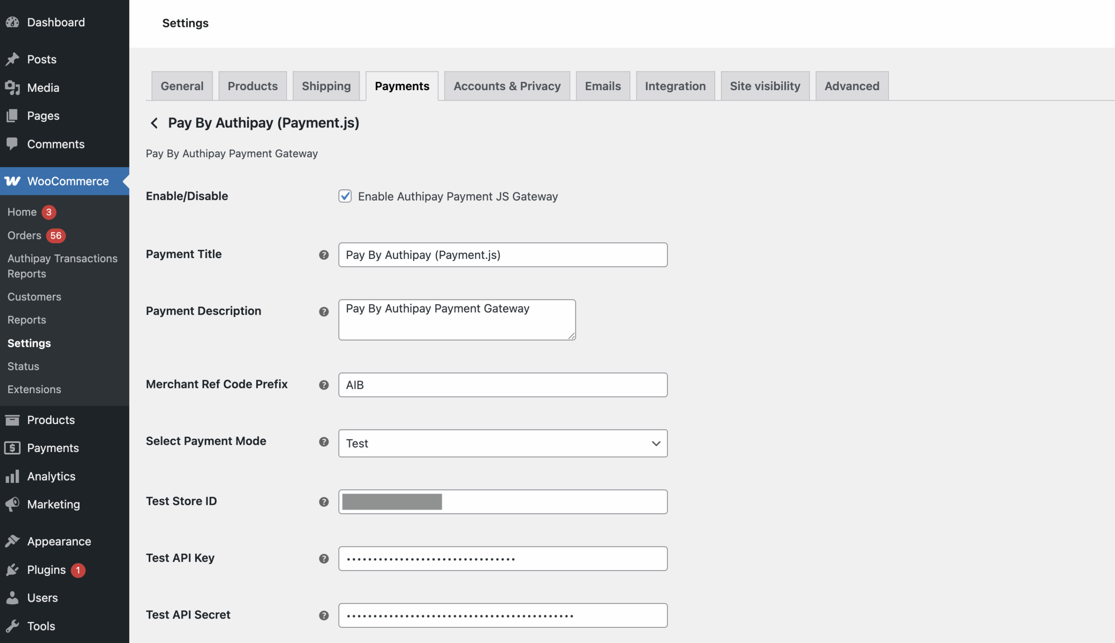Click the Test API Key field
Screen dimensions: 1115x643
(x=503, y=559)
